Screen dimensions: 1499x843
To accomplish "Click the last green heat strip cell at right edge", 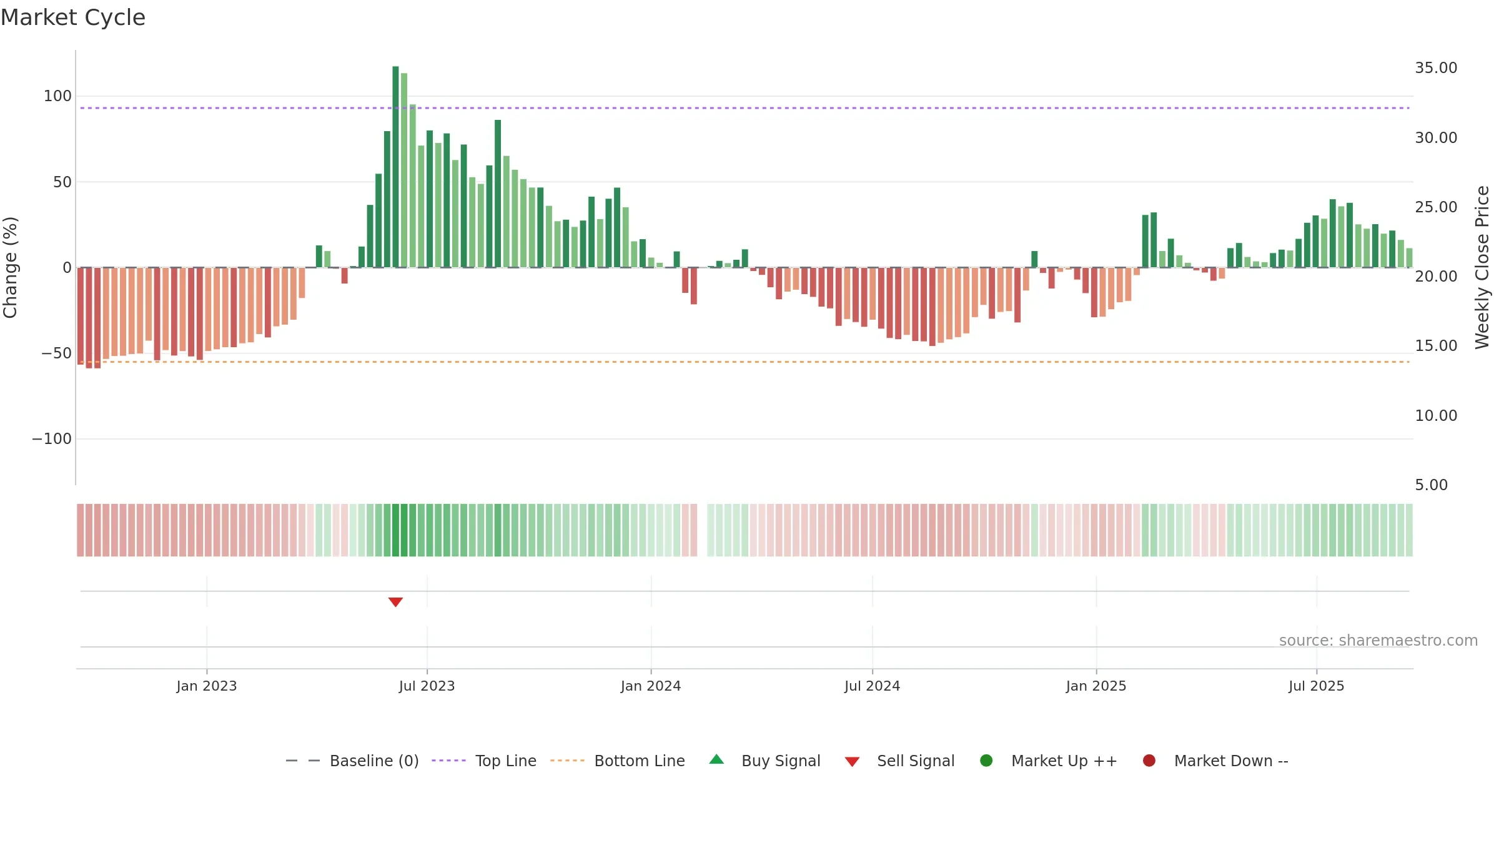I will click(x=1409, y=530).
